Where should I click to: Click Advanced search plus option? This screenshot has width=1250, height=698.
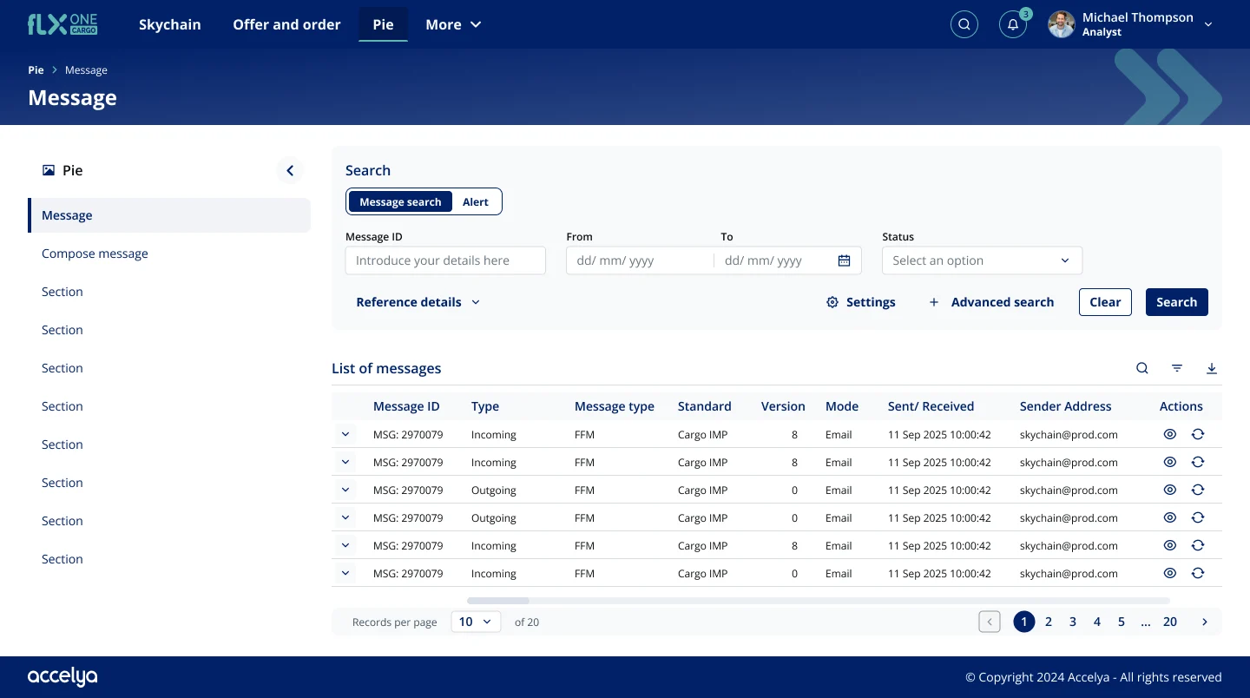point(991,302)
